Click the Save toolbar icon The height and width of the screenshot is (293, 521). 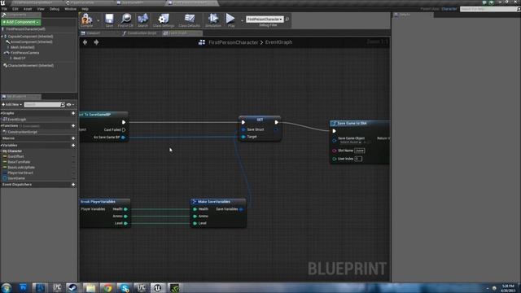(x=109, y=19)
